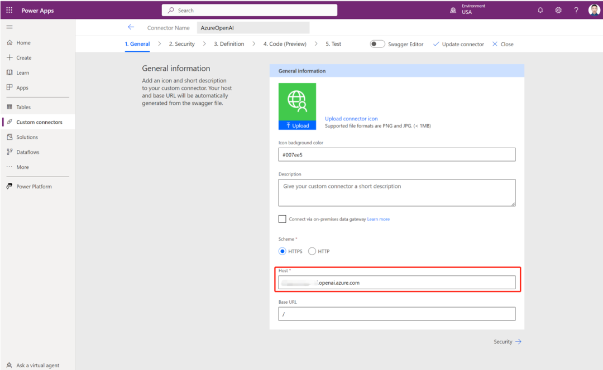
Task: Open the Learn more link
Action: pos(379,219)
